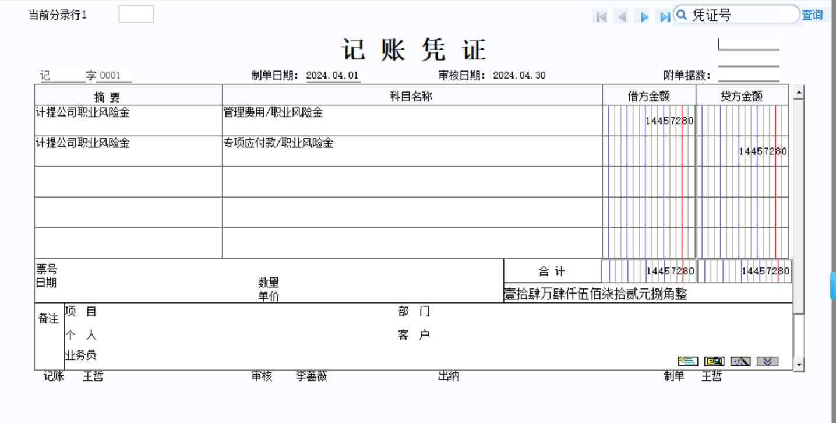Viewport: 836px width, 423px height.
Task: Click the 当前分录行 input box
Action: (136, 15)
